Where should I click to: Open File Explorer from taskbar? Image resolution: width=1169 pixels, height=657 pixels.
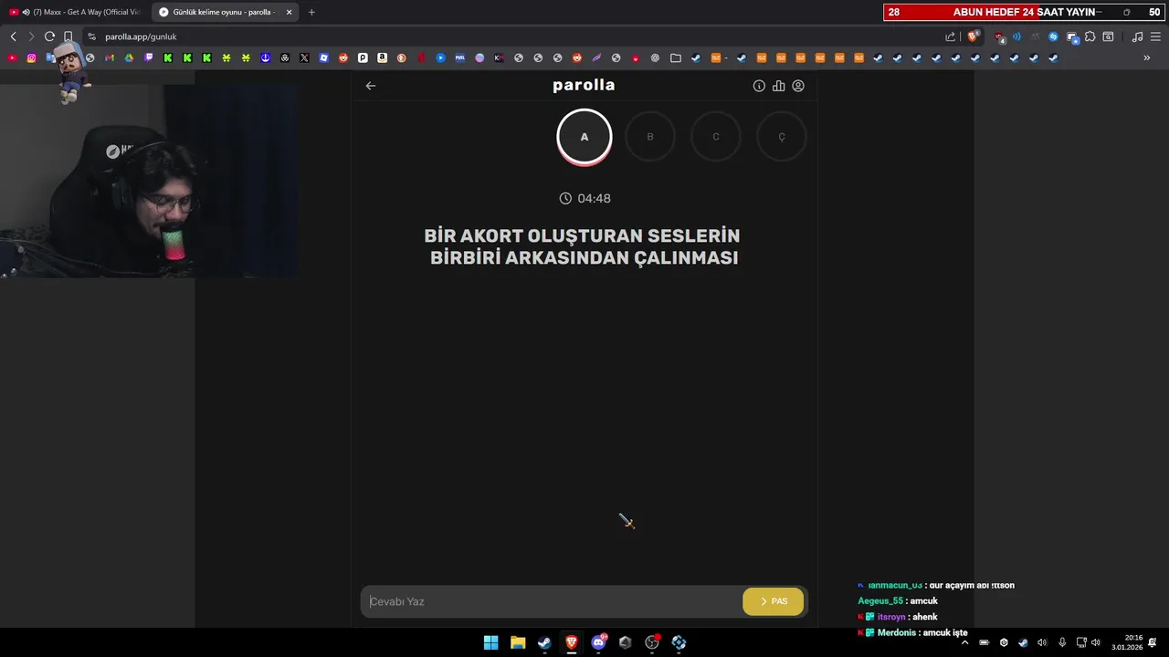[518, 642]
